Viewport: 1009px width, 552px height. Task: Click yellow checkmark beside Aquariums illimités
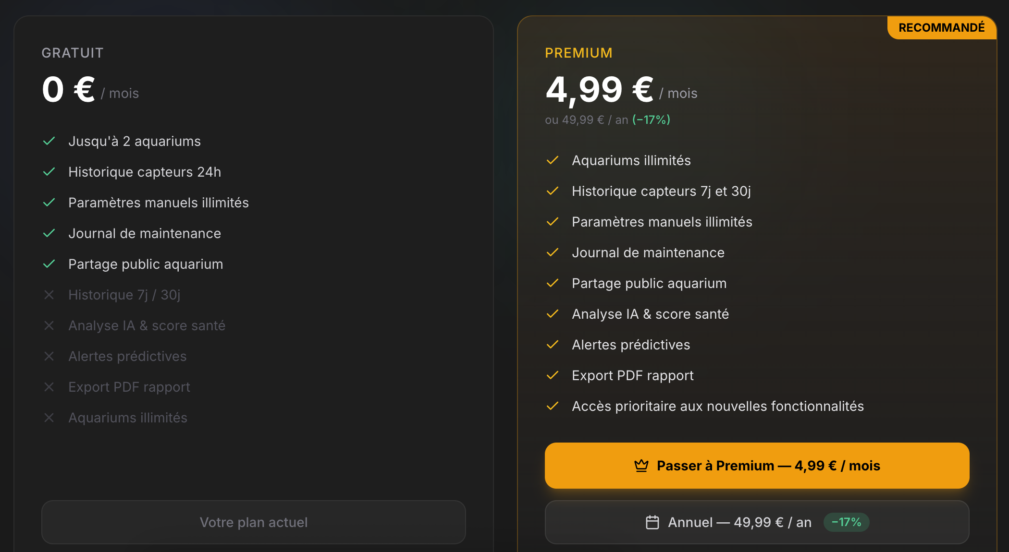pyautogui.click(x=553, y=160)
